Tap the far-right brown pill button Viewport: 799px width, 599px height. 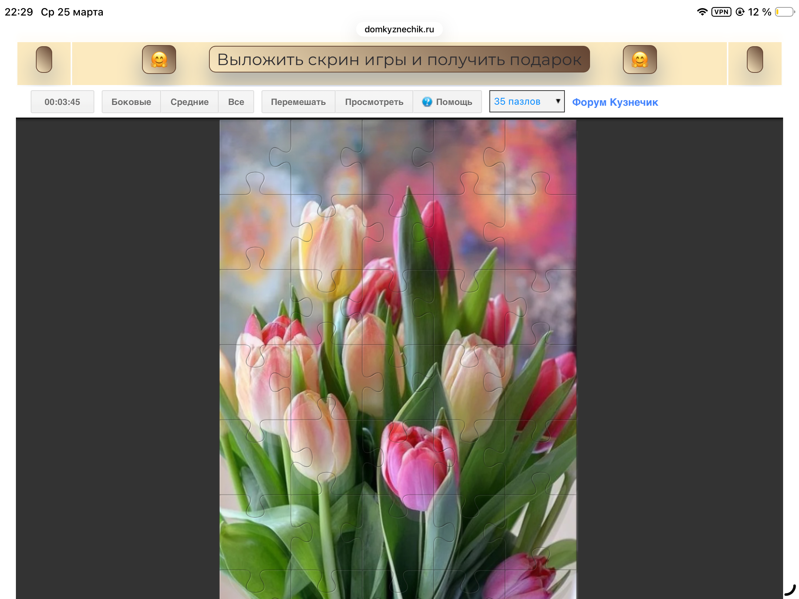[755, 60]
